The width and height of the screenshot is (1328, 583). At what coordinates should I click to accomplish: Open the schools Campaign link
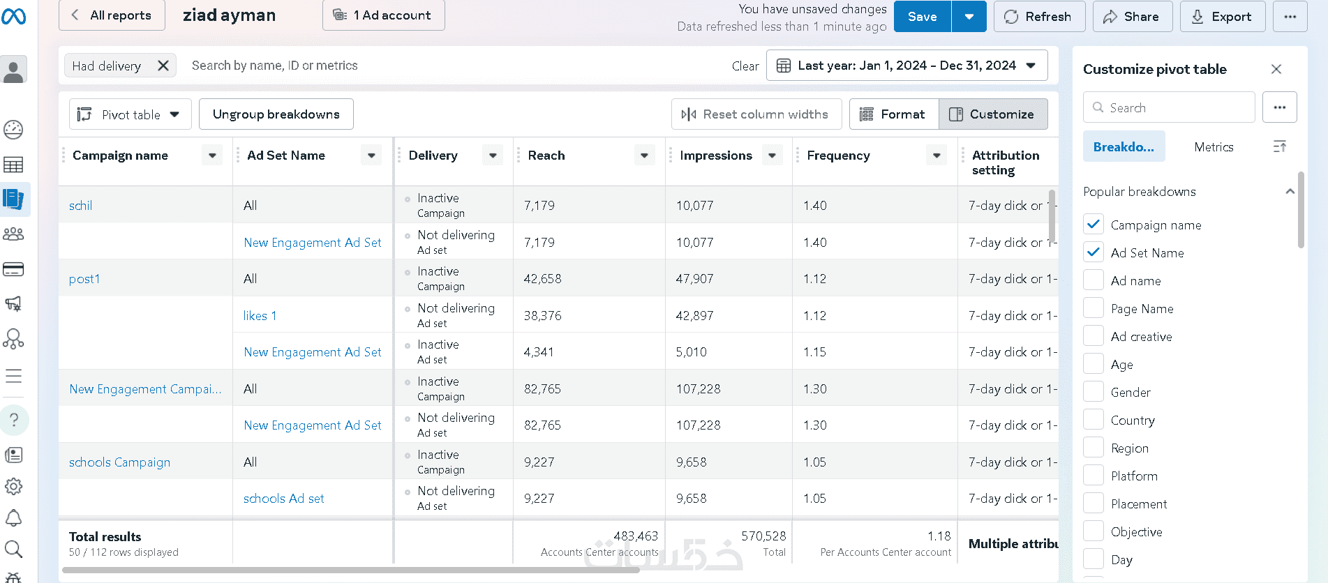pos(119,462)
